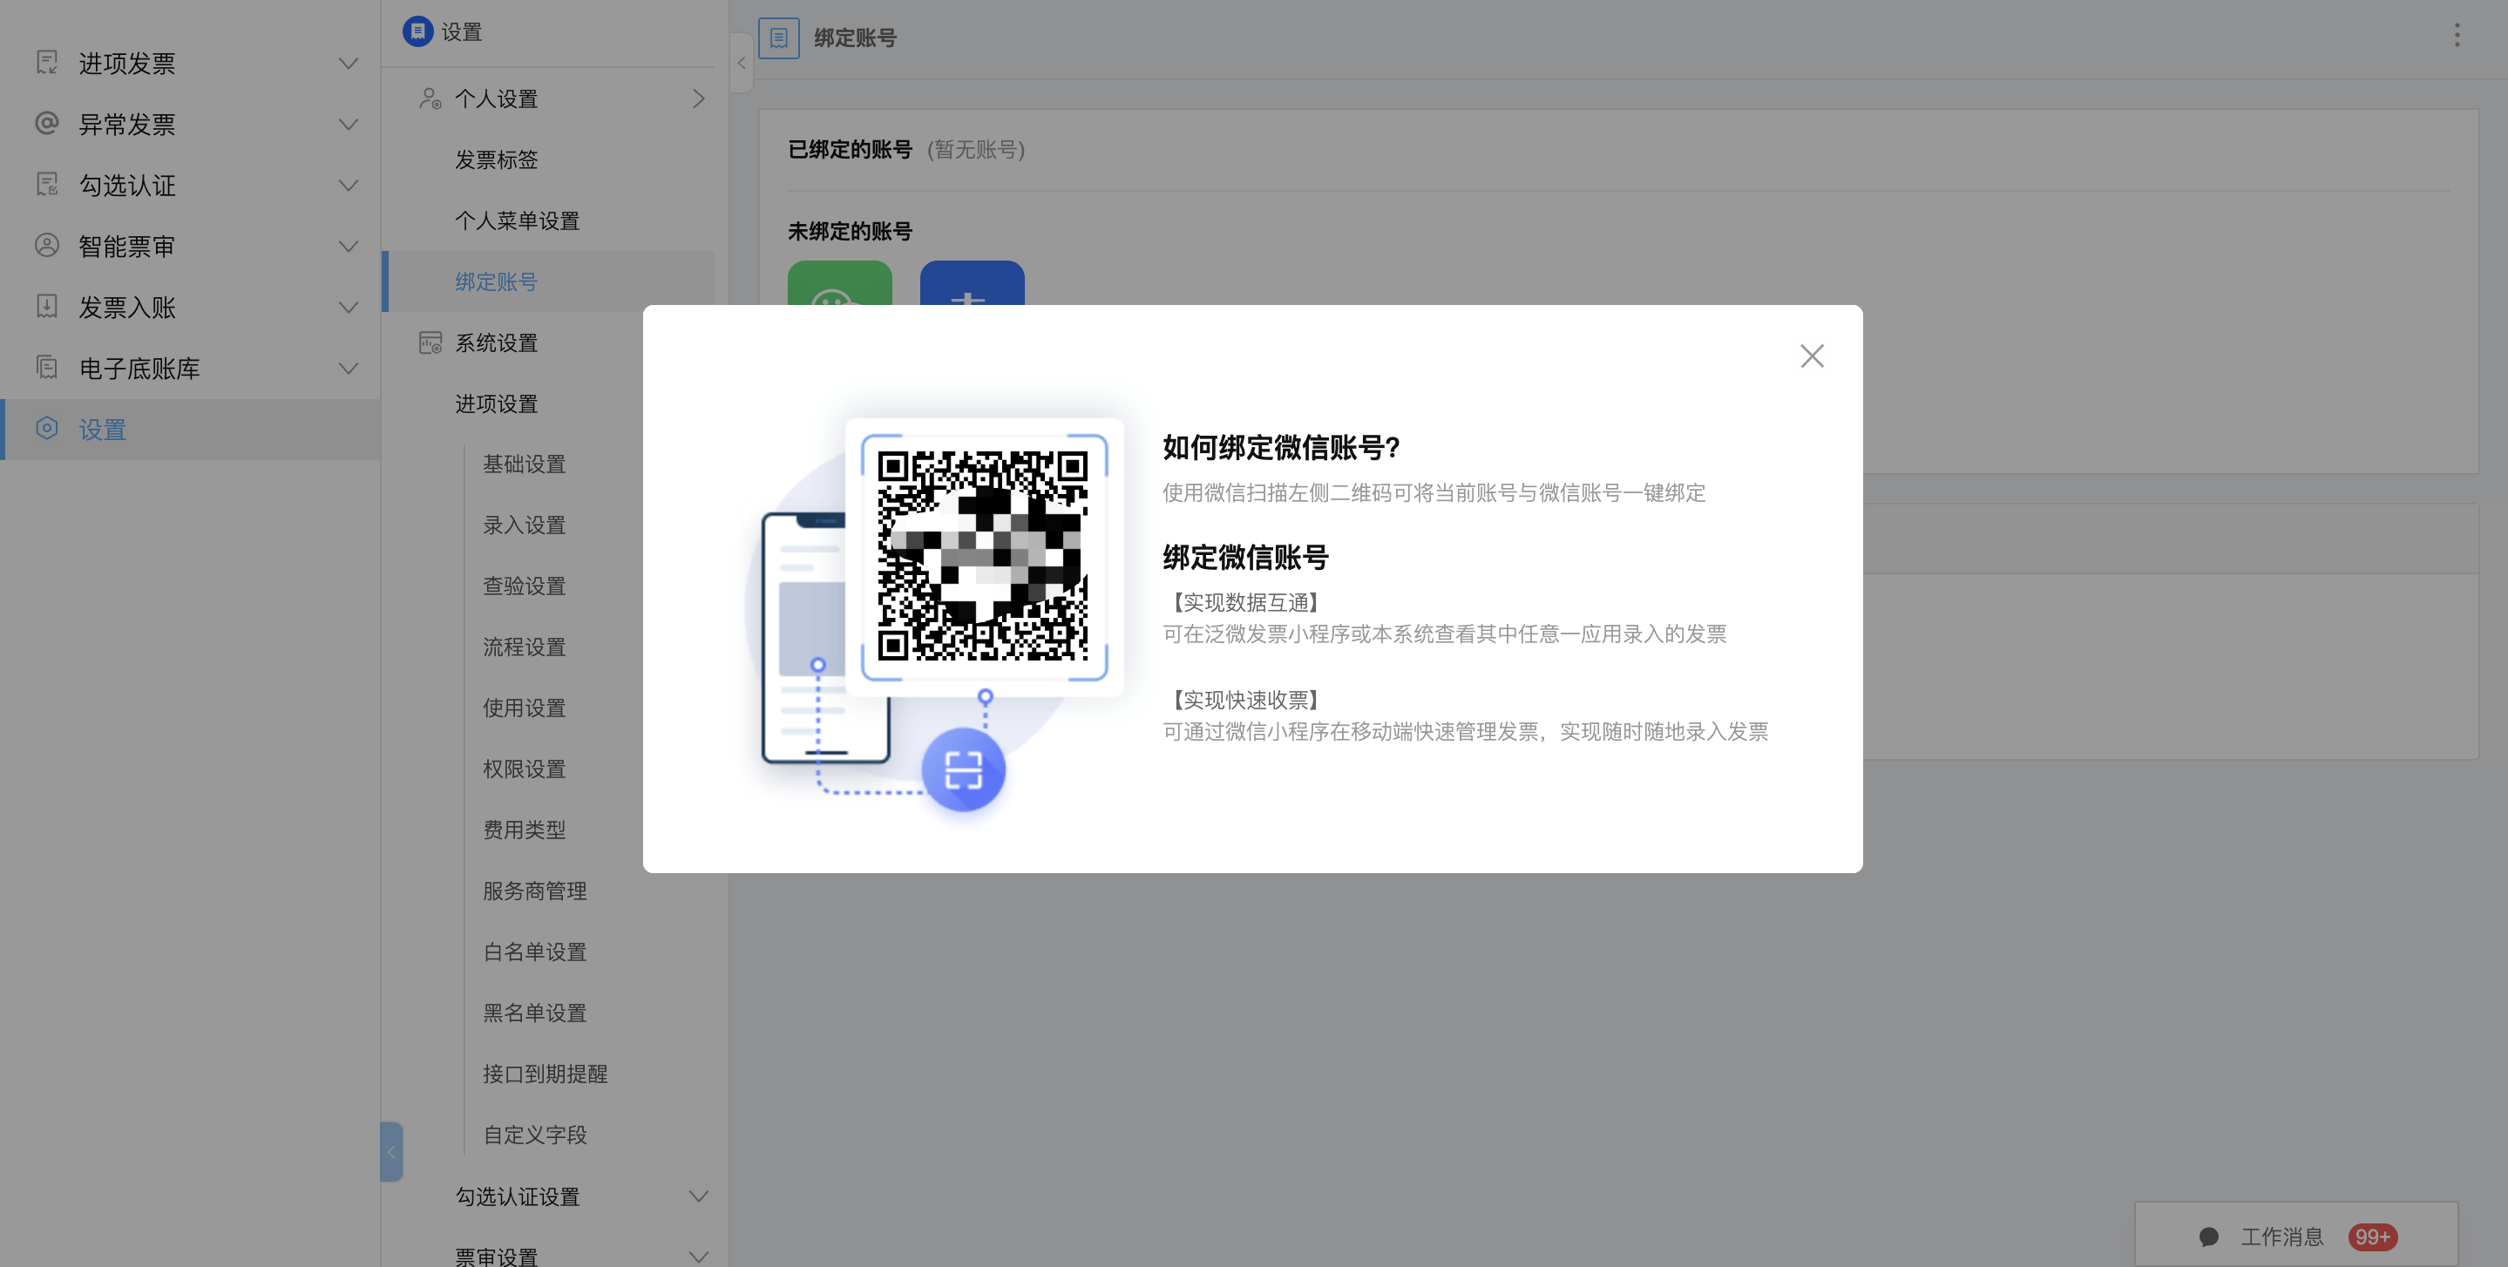2508x1267 pixels.
Task: Click the 工作消息 chat bubble icon
Action: [2208, 1237]
